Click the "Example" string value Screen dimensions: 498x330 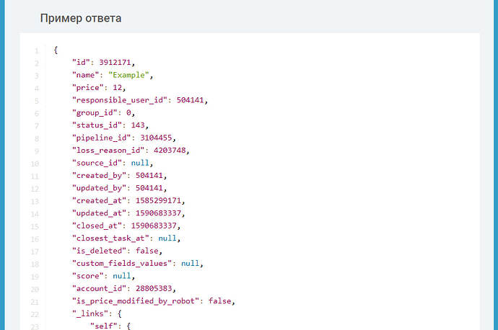click(x=128, y=75)
